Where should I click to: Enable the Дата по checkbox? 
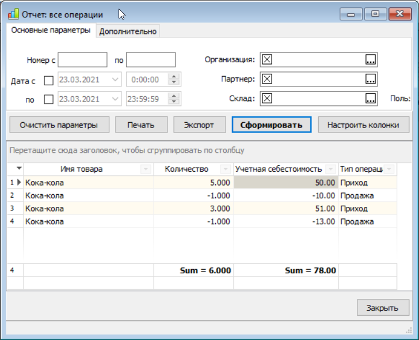48,99
